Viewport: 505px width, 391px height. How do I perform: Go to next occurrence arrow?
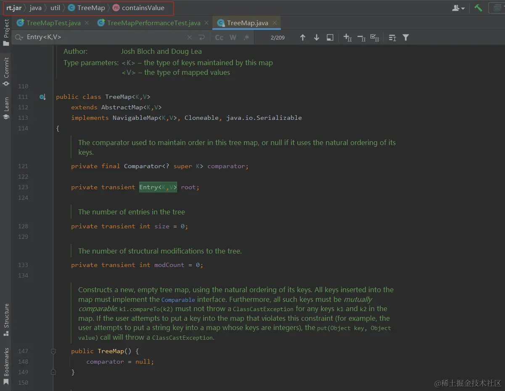(317, 37)
